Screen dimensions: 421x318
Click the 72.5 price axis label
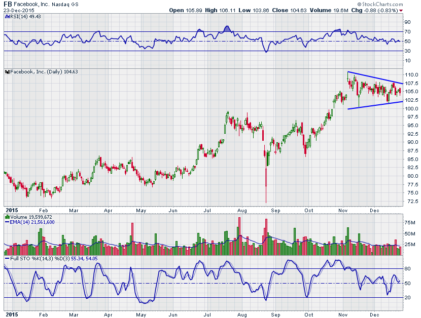(x=412, y=202)
